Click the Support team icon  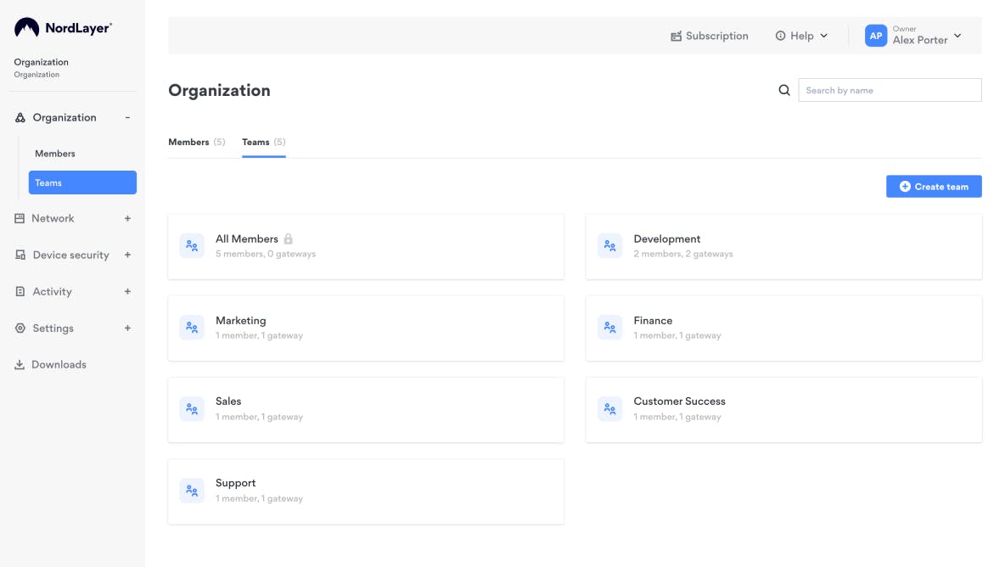[192, 491]
